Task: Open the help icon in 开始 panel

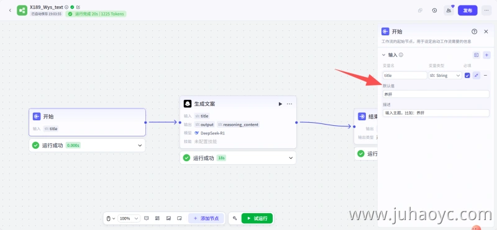Action: [474, 32]
